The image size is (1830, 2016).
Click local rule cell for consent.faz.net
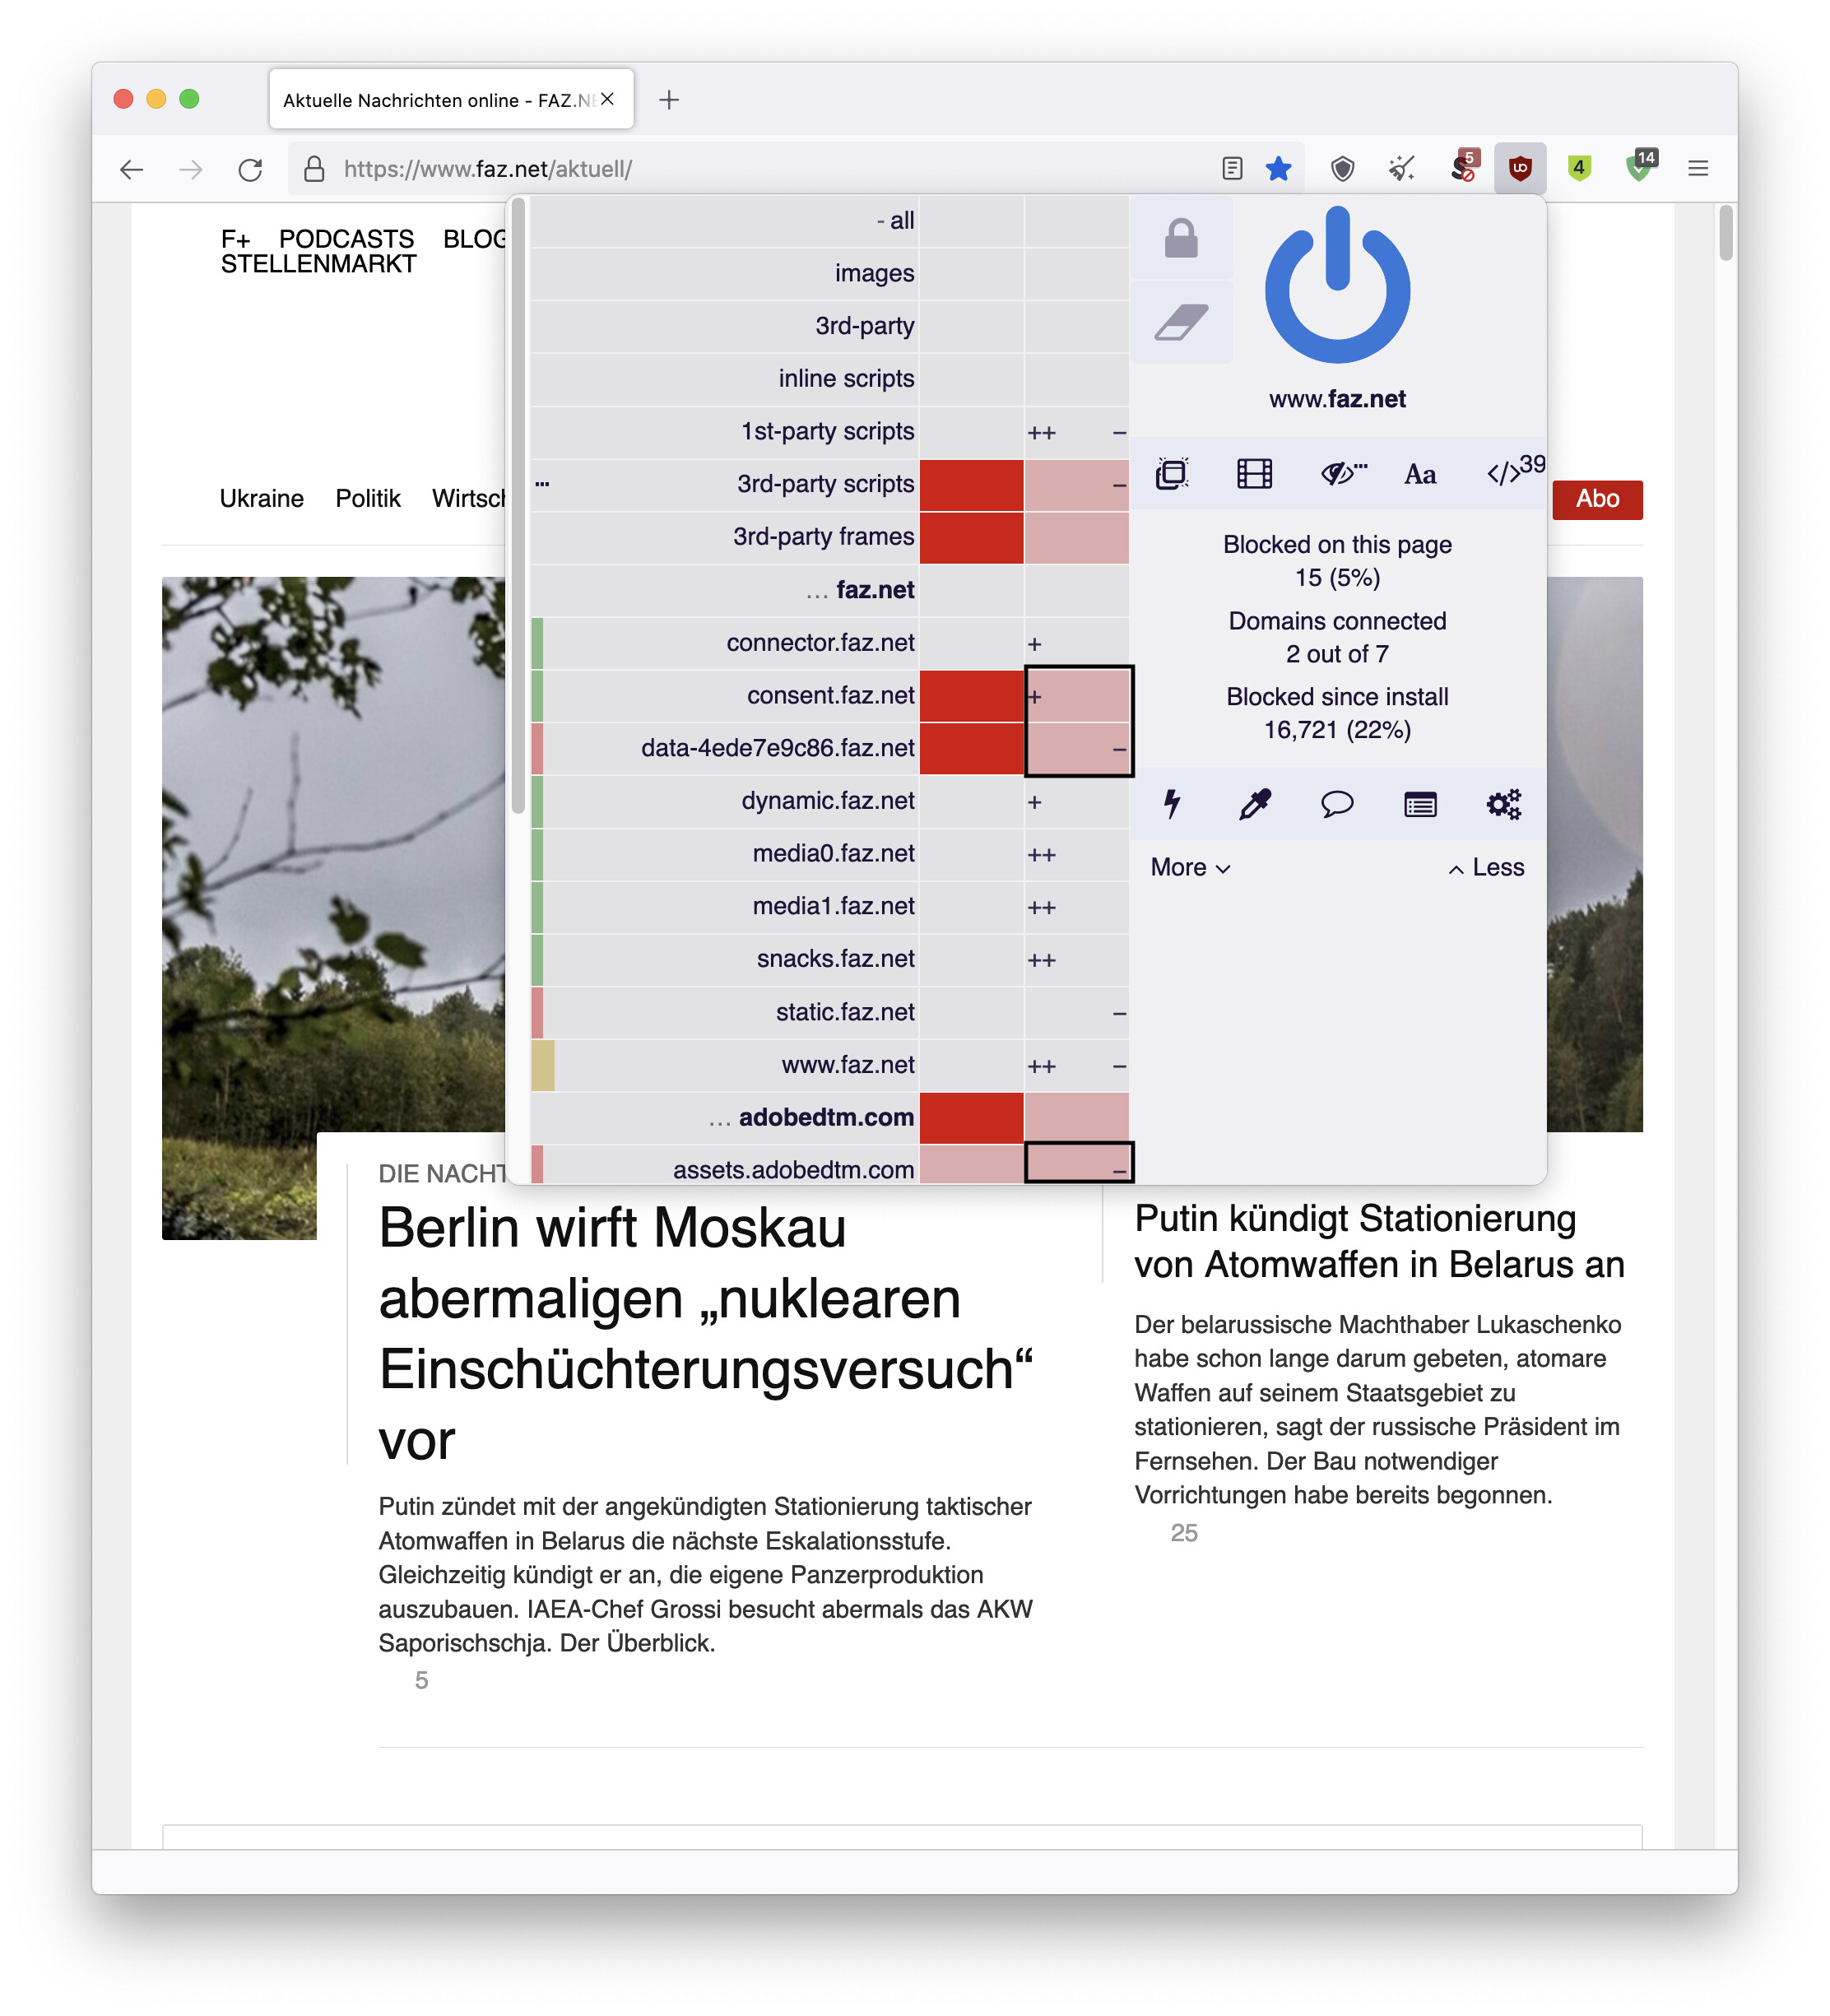tap(1078, 695)
